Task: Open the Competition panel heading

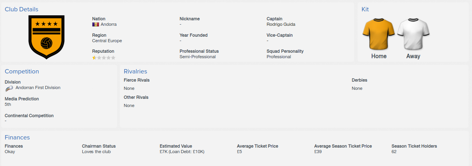Action: [x=22, y=71]
